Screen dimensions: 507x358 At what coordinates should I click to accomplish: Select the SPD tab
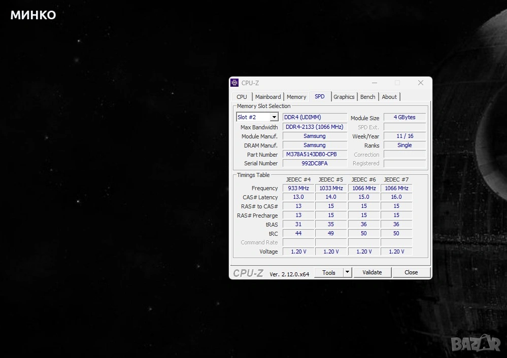[x=320, y=96]
